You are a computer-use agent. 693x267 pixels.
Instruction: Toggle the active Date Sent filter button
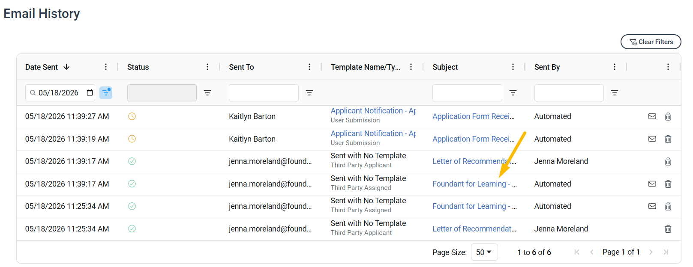tap(106, 93)
